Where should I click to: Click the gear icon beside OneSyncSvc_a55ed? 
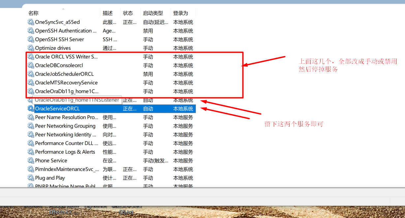click(x=31, y=22)
